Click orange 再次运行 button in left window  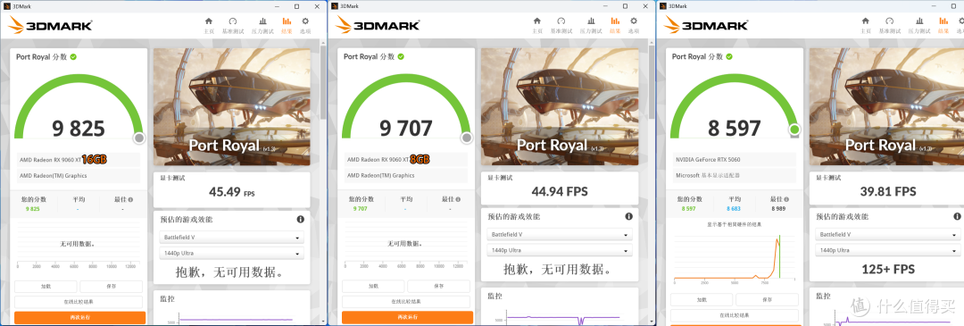(80, 317)
